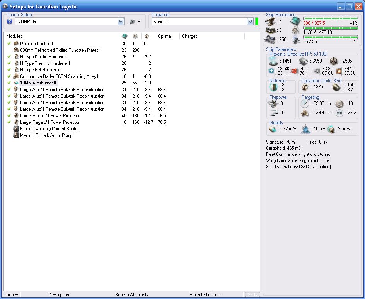Sort by the capacitor column header icon

click(147, 36)
